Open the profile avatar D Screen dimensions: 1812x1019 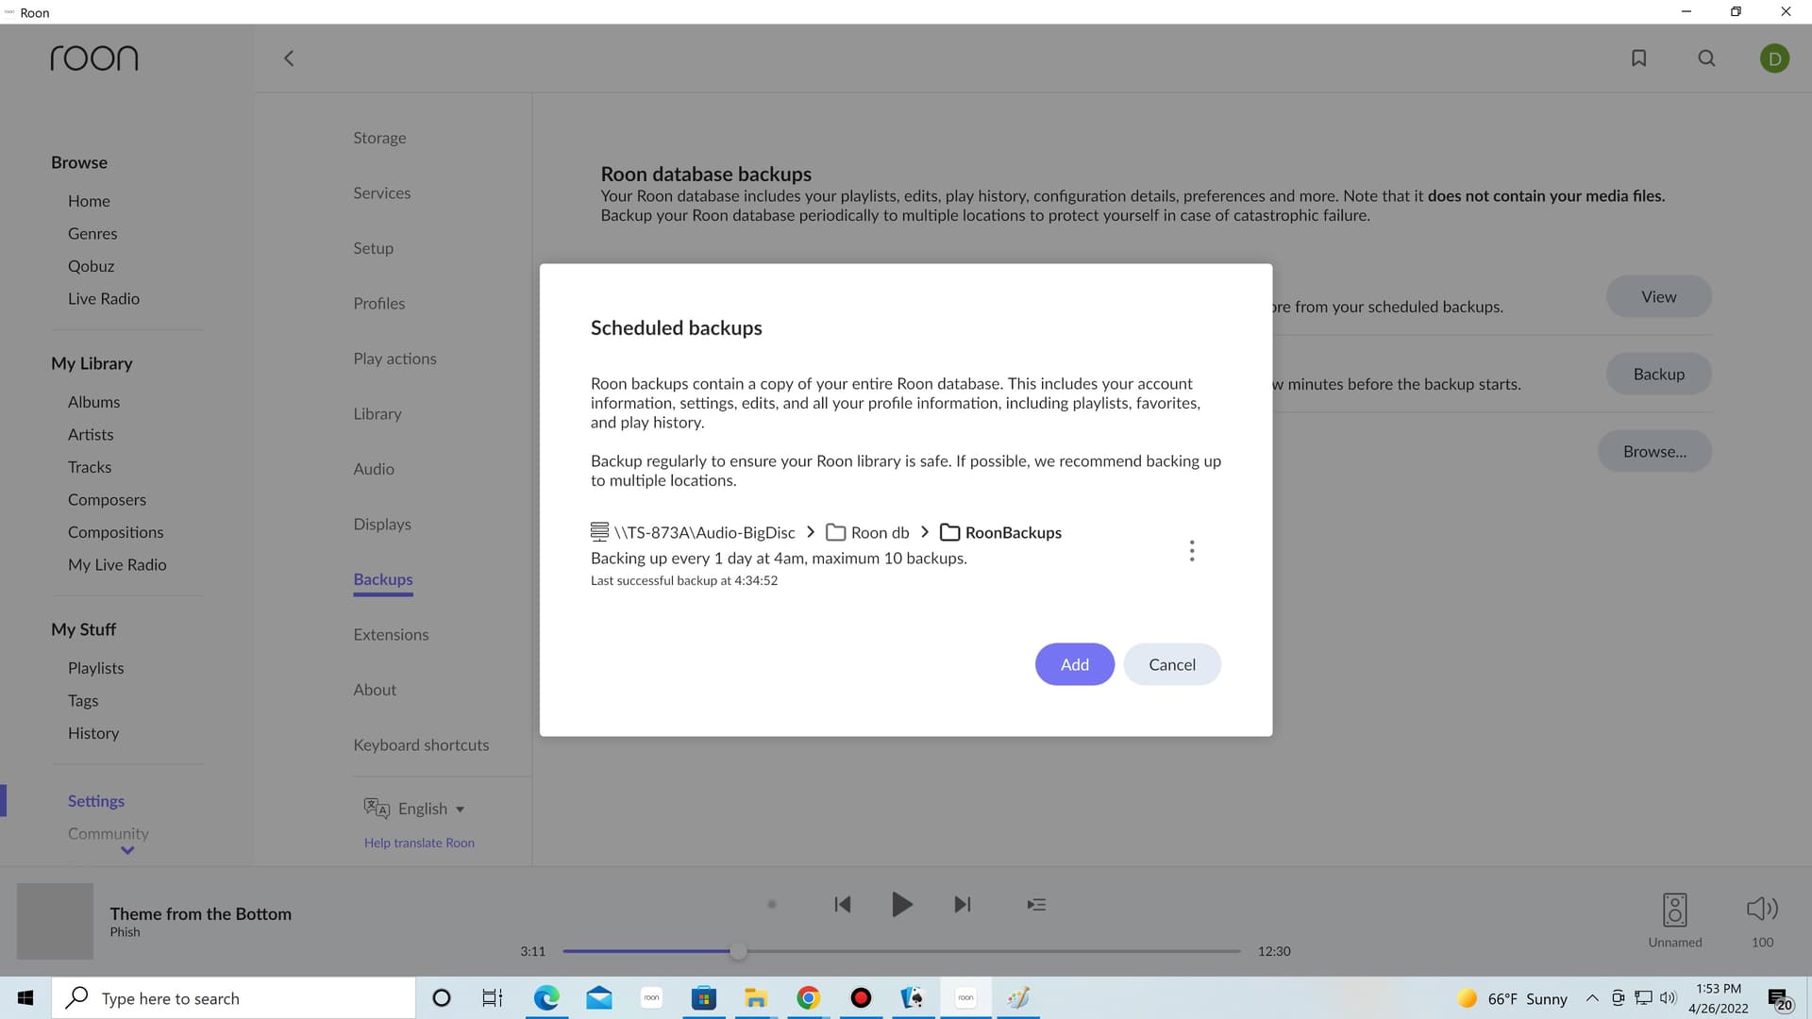(1774, 58)
